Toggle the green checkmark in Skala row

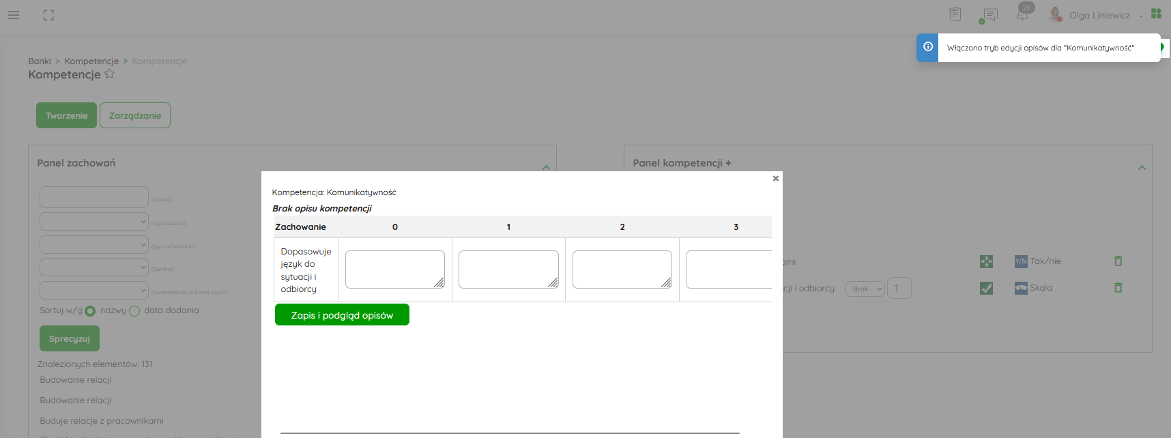click(x=986, y=289)
